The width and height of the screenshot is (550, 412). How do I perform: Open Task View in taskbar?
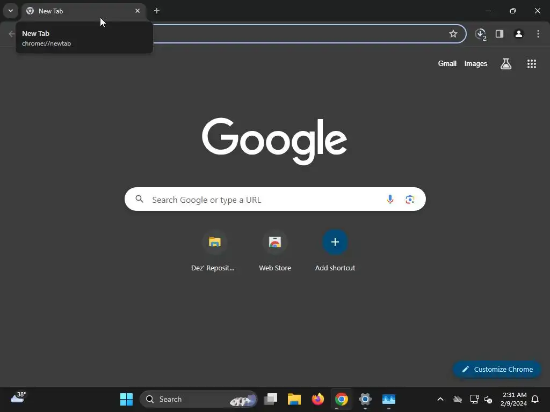271,399
